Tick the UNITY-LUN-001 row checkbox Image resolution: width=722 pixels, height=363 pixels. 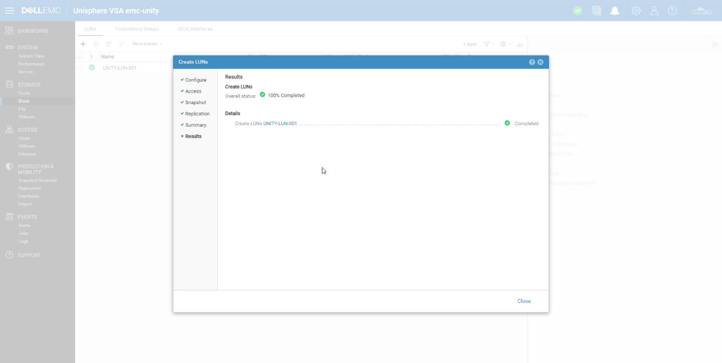coord(80,68)
